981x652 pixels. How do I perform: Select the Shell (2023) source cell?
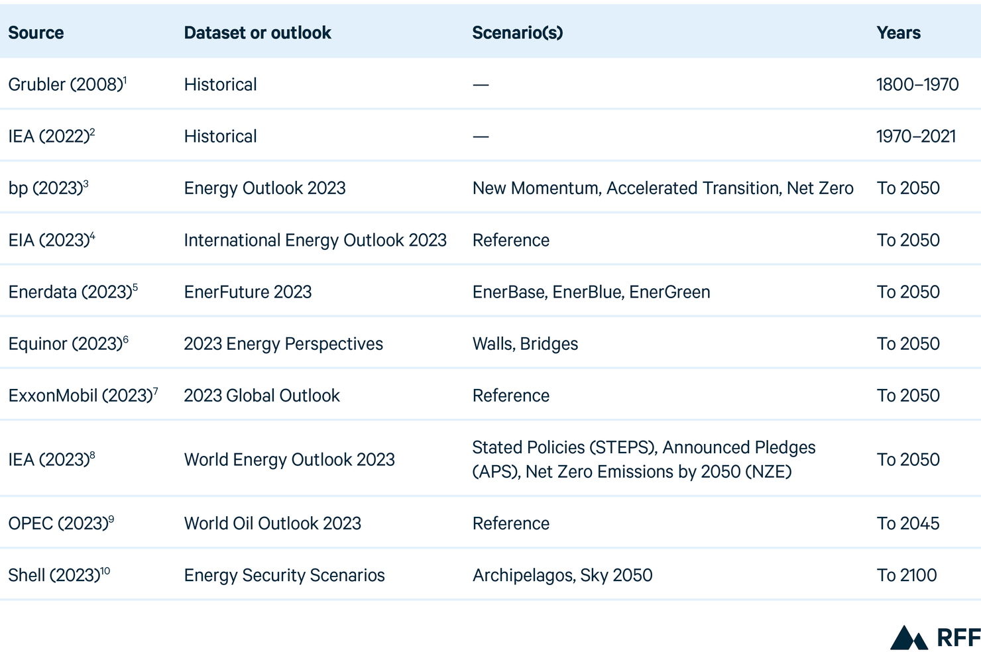click(58, 574)
